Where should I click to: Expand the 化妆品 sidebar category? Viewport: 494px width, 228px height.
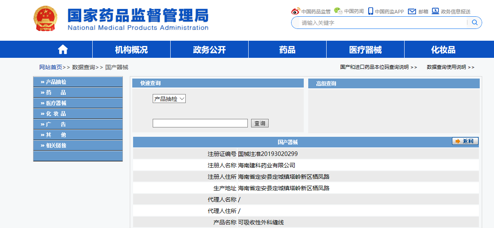pyautogui.click(x=56, y=114)
